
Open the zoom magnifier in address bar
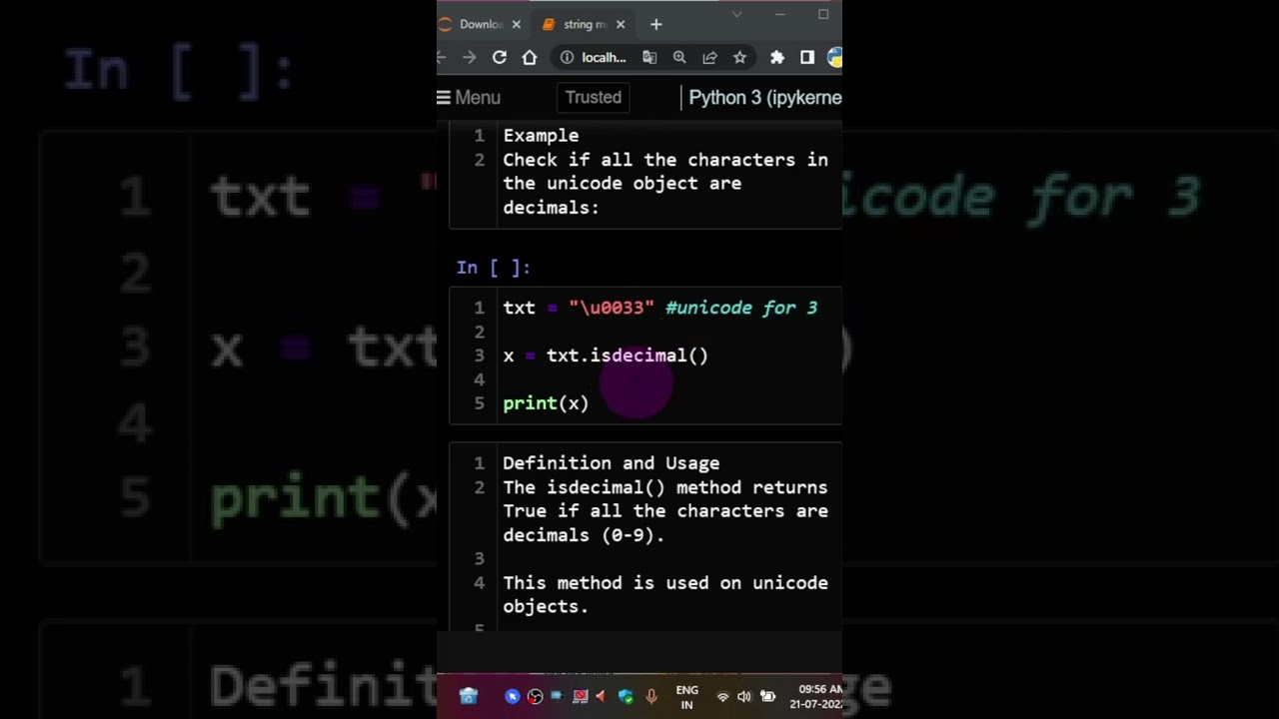[679, 57]
